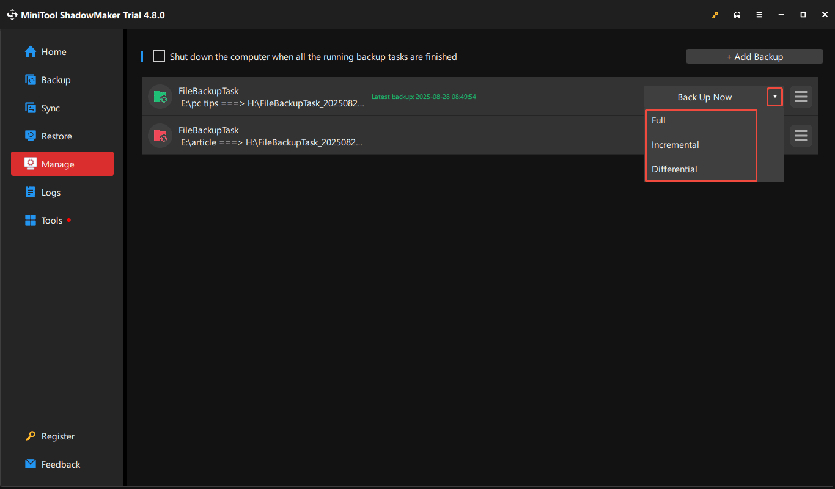Select the Manage page in the sidebar

click(x=62, y=164)
